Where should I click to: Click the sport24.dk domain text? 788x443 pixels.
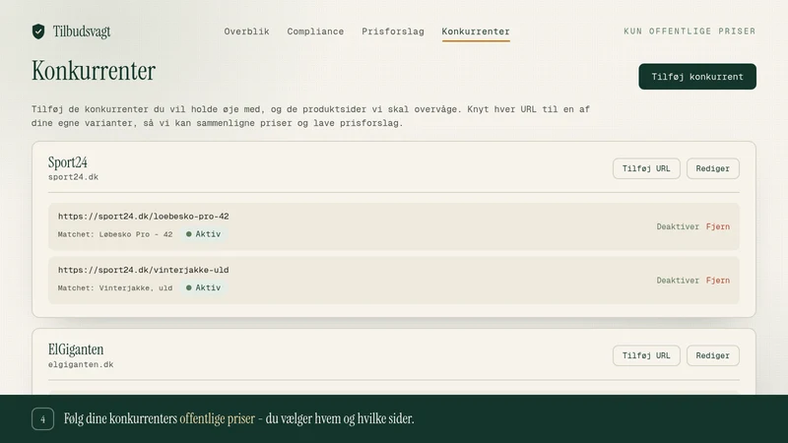point(73,177)
